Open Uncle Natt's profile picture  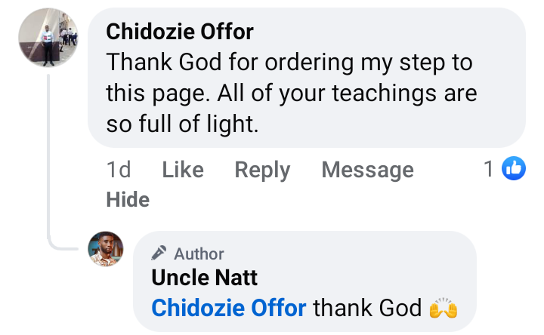point(106,249)
